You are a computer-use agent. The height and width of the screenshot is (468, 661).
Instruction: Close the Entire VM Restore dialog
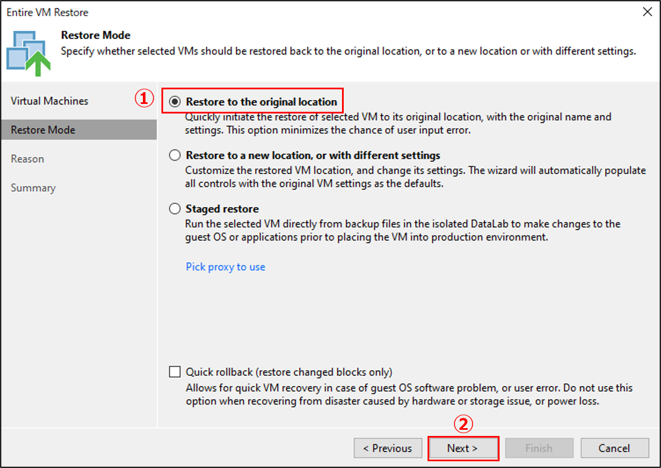pos(646,12)
